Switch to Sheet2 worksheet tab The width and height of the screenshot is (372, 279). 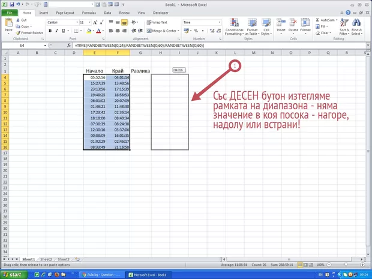point(46,259)
